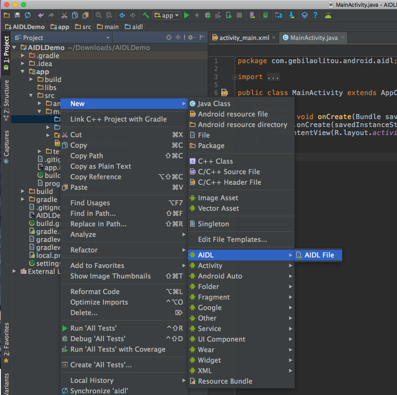Open the Service submenu
Screen dimensions: 397x395
(241, 329)
